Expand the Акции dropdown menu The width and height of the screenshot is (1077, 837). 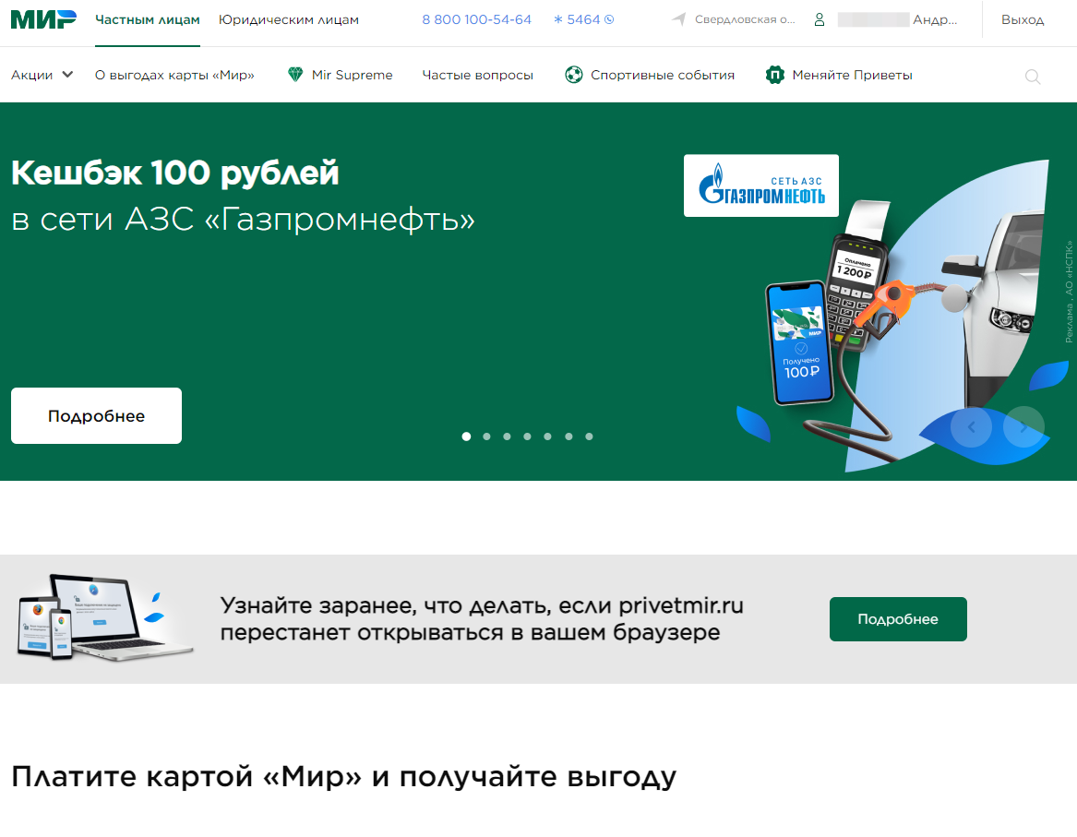(x=41, y=75)
